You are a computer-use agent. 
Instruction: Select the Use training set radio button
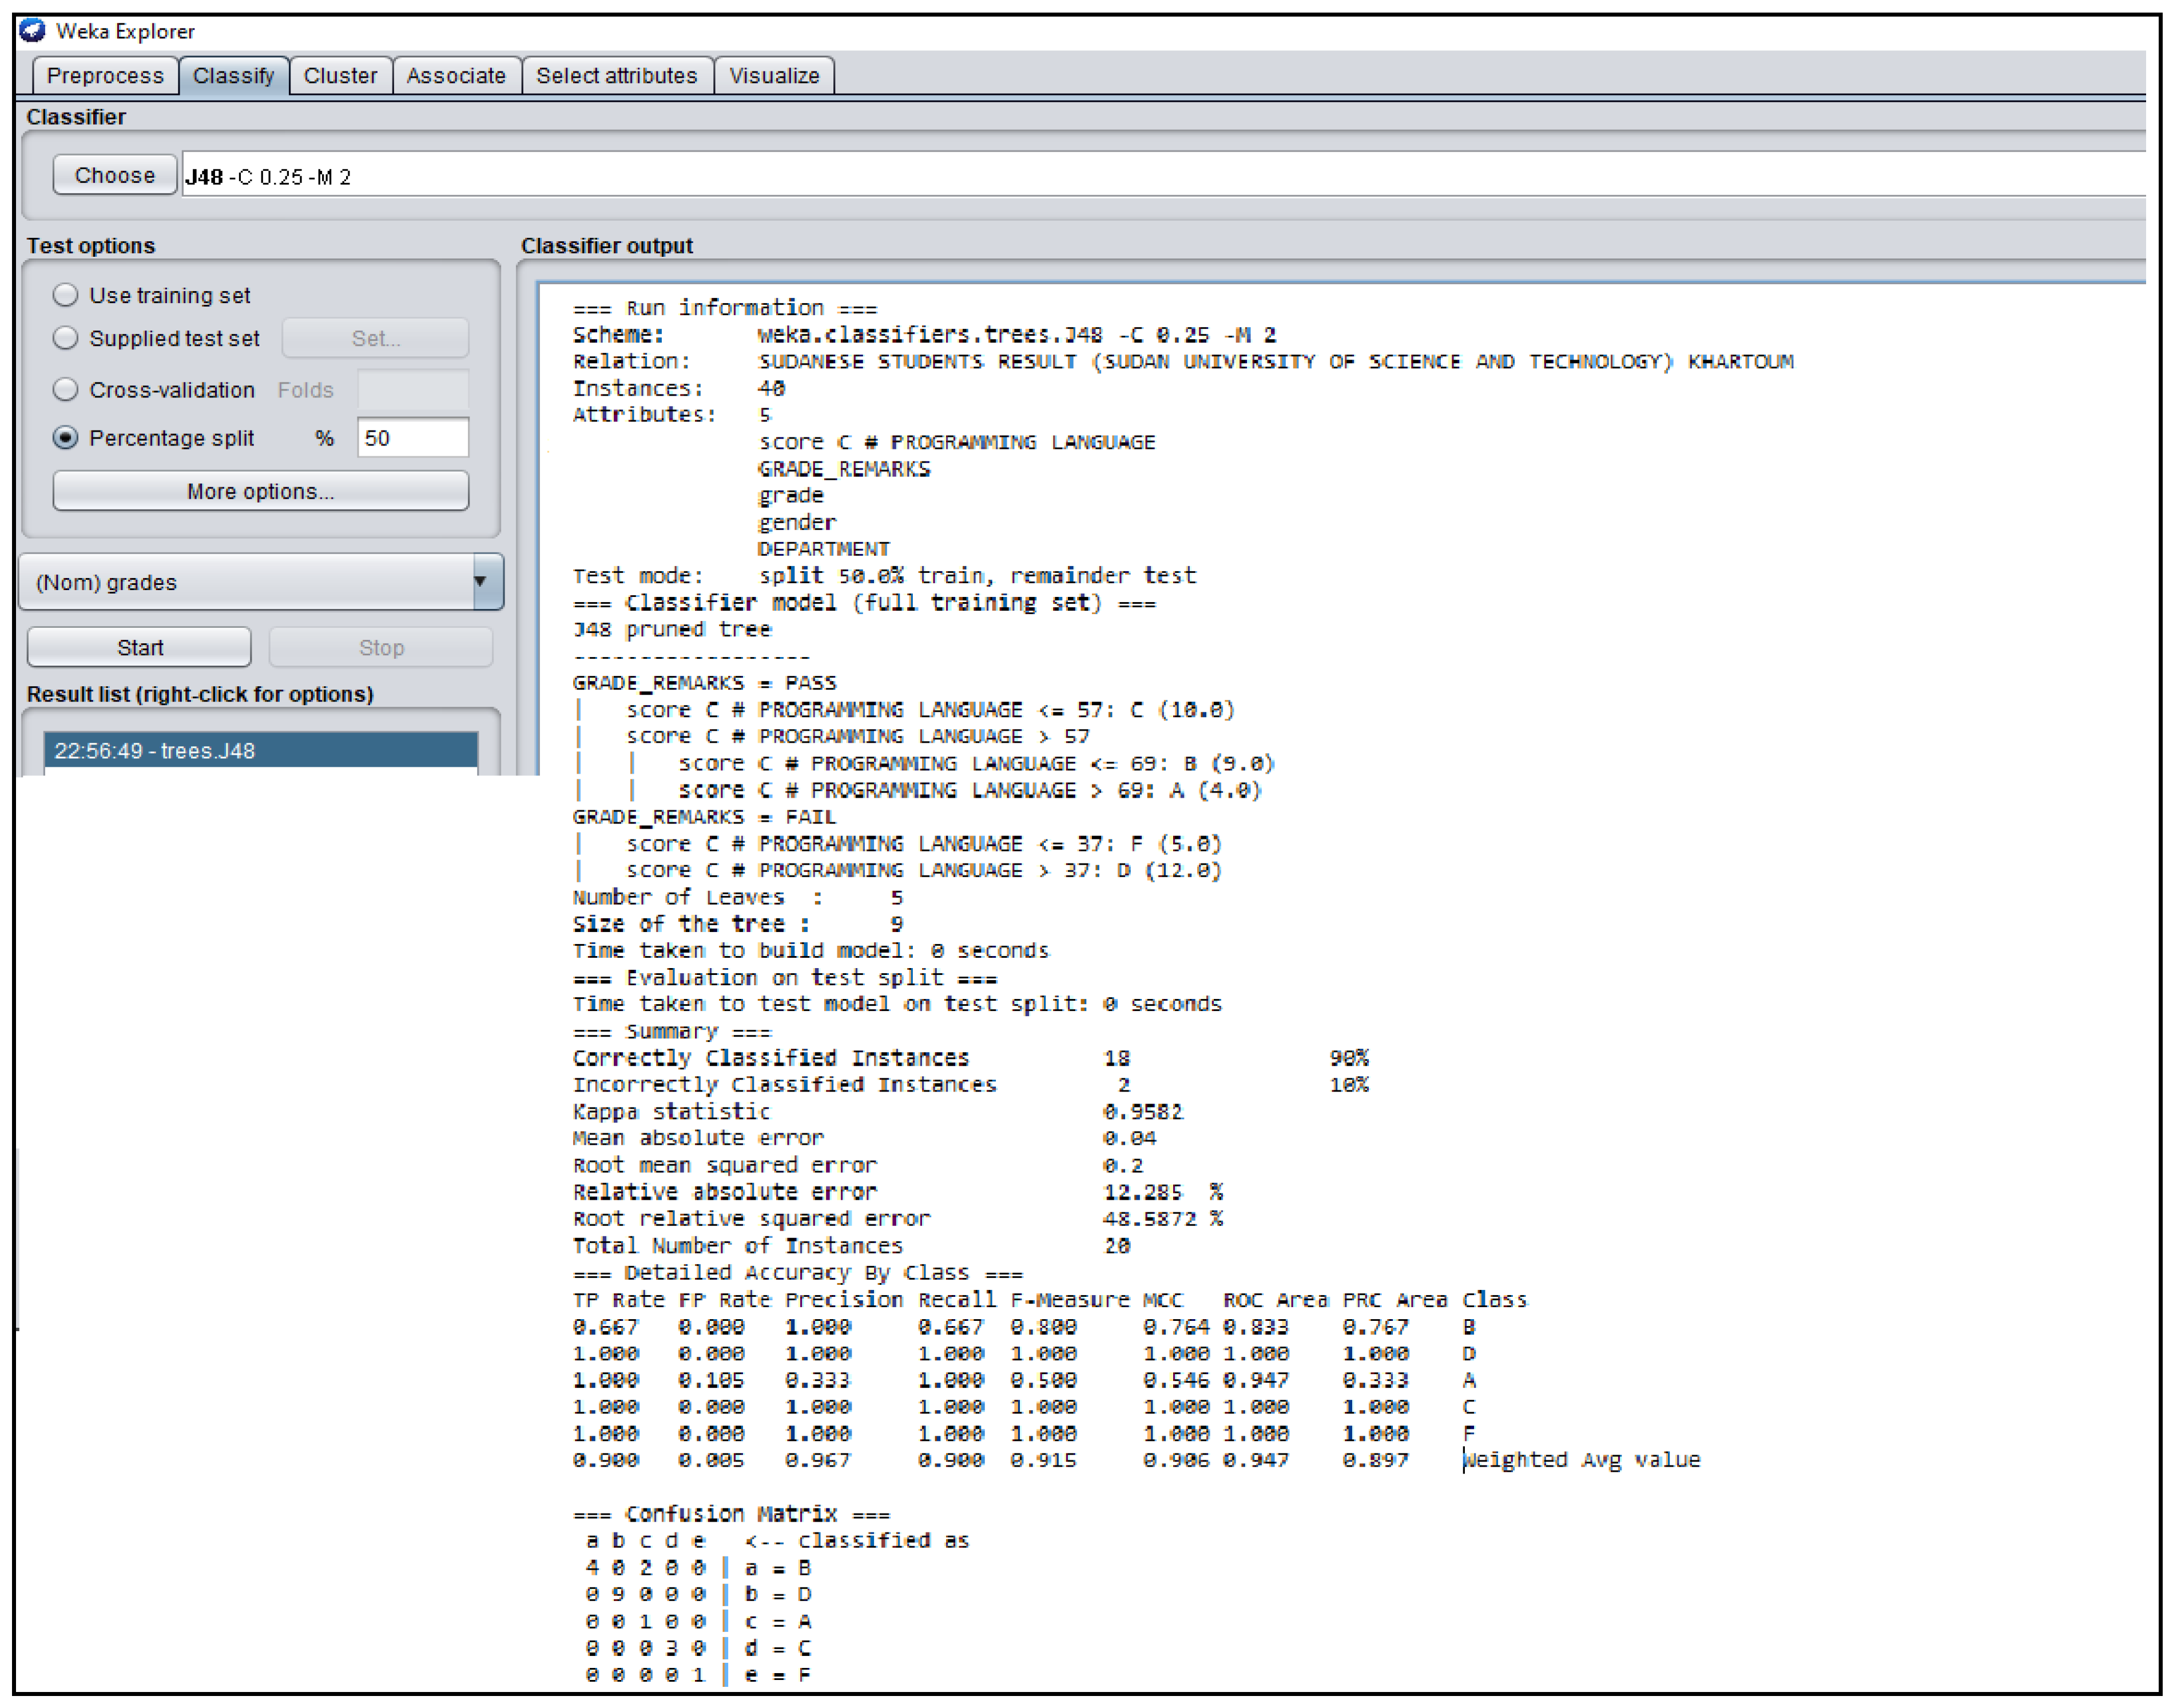66,295
